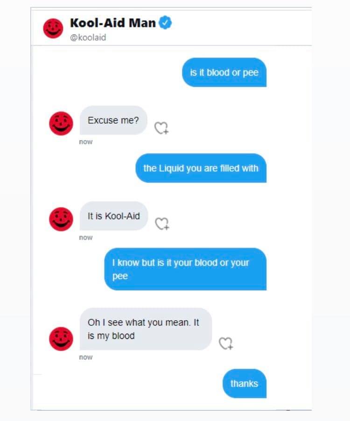Click the blue verified badge

[x=166, y=22]
